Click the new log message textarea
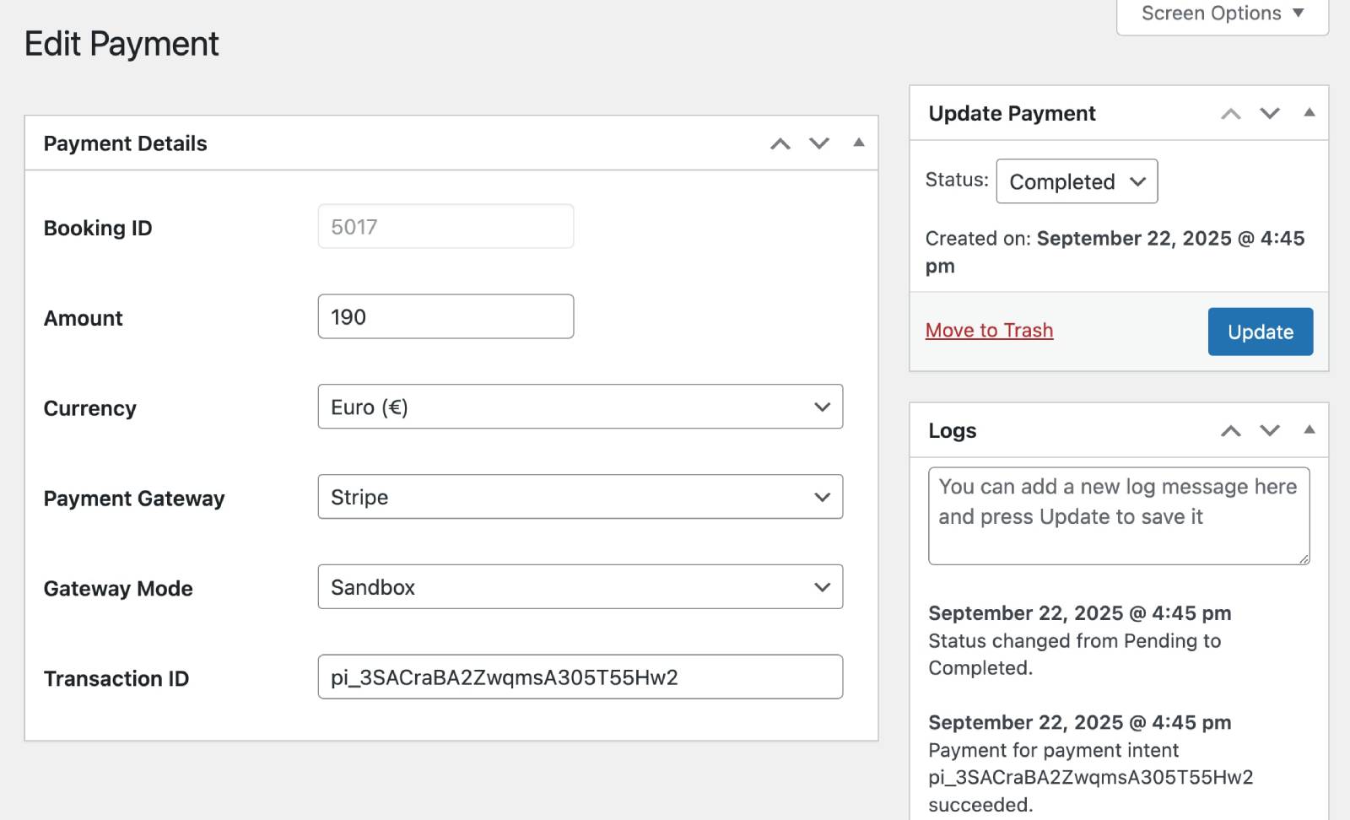The width and height of the screenshot is (1350, 820). coord(1118,516)
